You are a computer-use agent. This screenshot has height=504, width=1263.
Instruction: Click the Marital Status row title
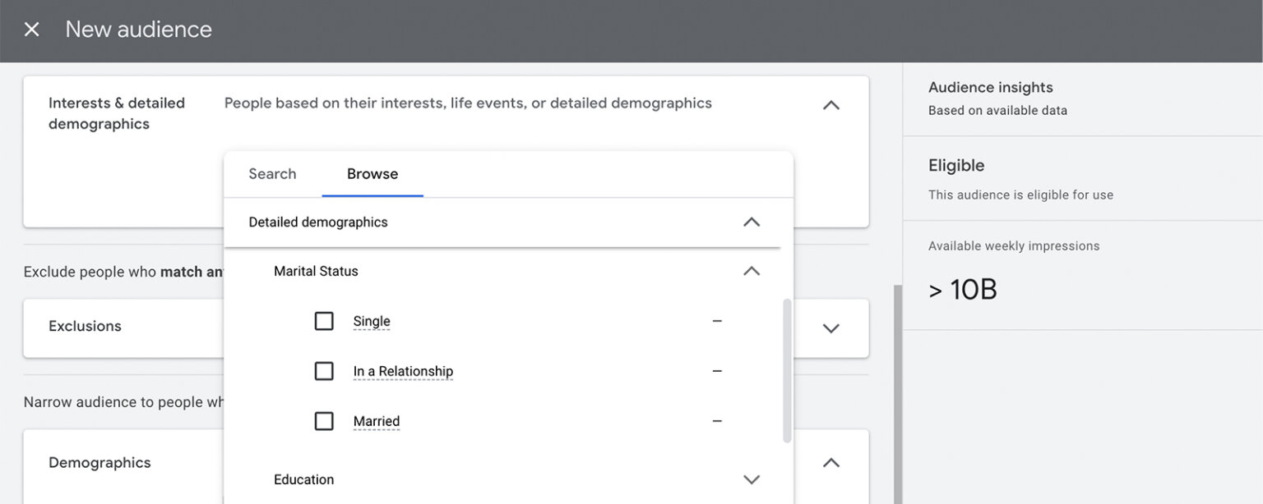tap(316, 271)
